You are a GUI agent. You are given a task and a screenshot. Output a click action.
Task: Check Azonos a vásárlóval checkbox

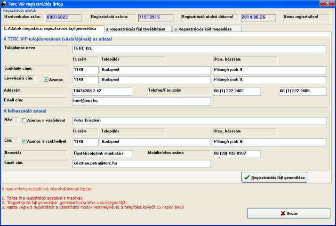tap(24, 120)
